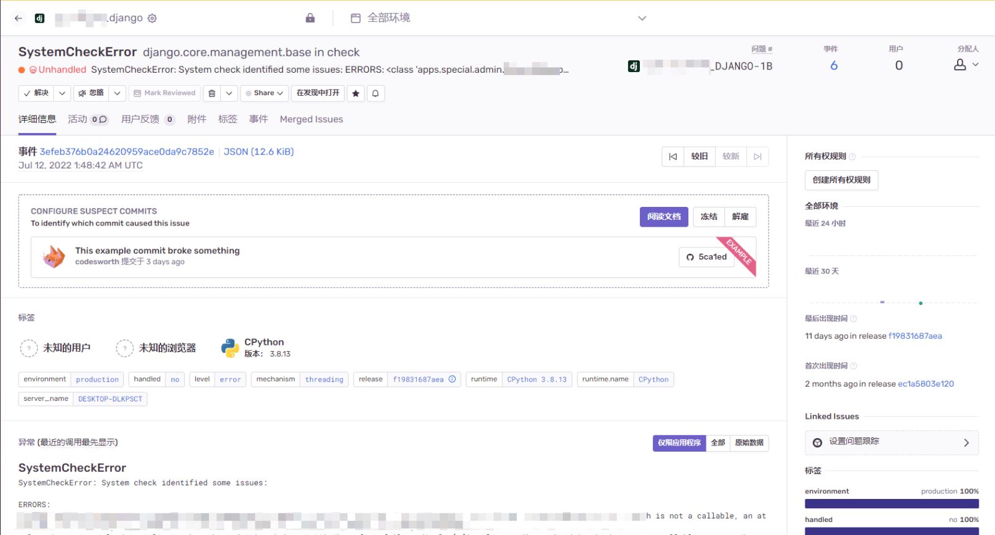Open the JSON (12.6 KiB) link
This screenshot has height=535, width=995.
pyautogui.click(x=259, y=152)
